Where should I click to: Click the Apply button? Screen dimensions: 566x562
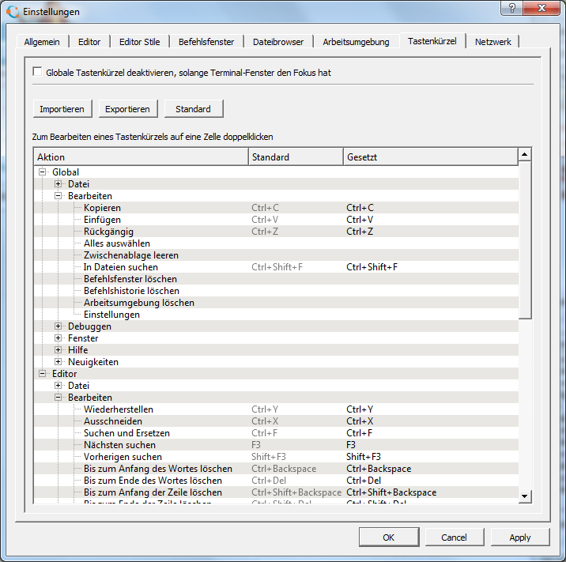[x=519, y=537]
